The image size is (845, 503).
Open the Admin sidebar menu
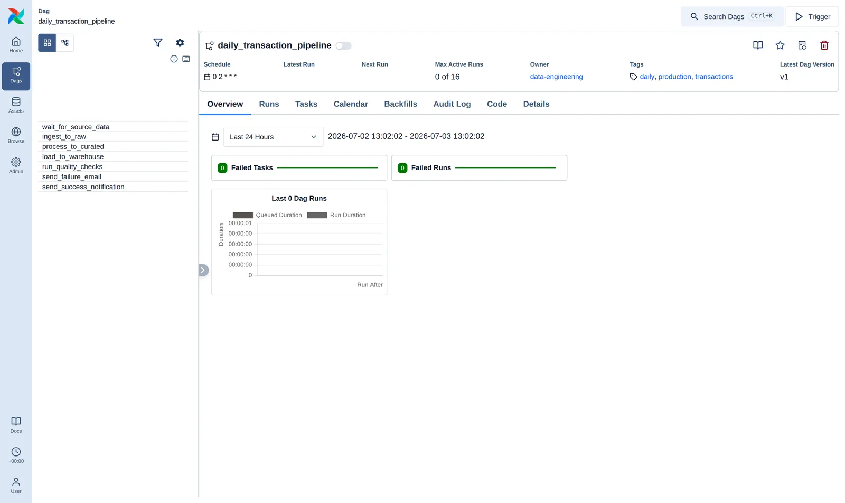(x=16, y=165)
